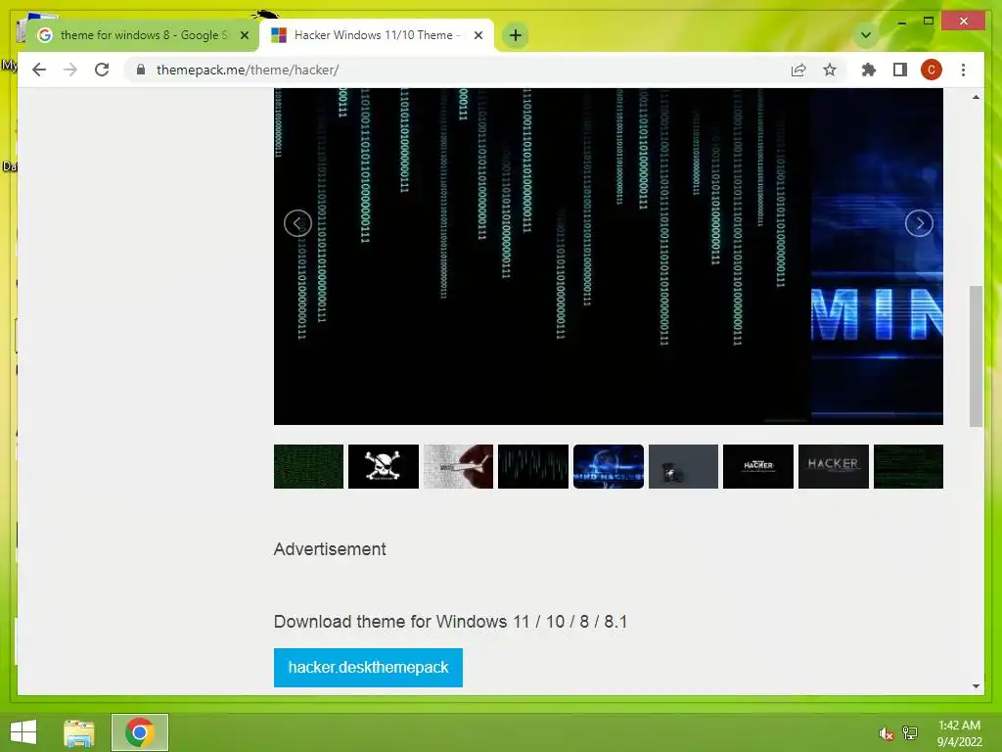
Task: Open a new tab
Action: pyautogui.click(x=516, y=35)
